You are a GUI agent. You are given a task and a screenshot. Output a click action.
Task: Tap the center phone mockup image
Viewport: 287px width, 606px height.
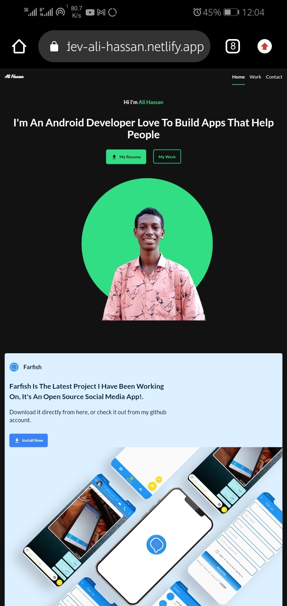pos(155,545)
